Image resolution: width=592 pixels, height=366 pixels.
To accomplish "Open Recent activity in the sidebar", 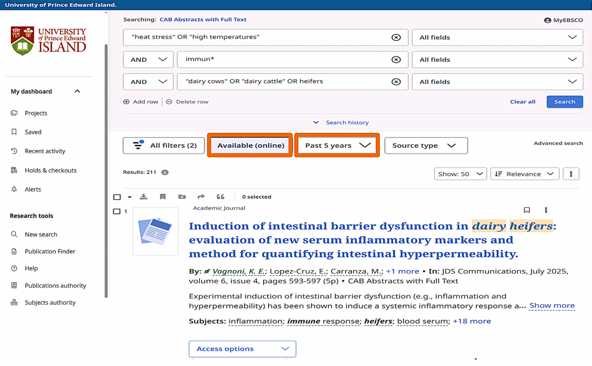I will click(45, 151).
